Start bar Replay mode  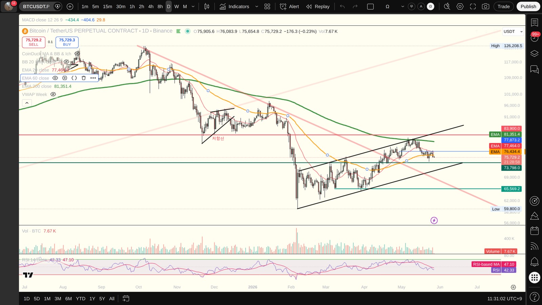coord(318,6)
